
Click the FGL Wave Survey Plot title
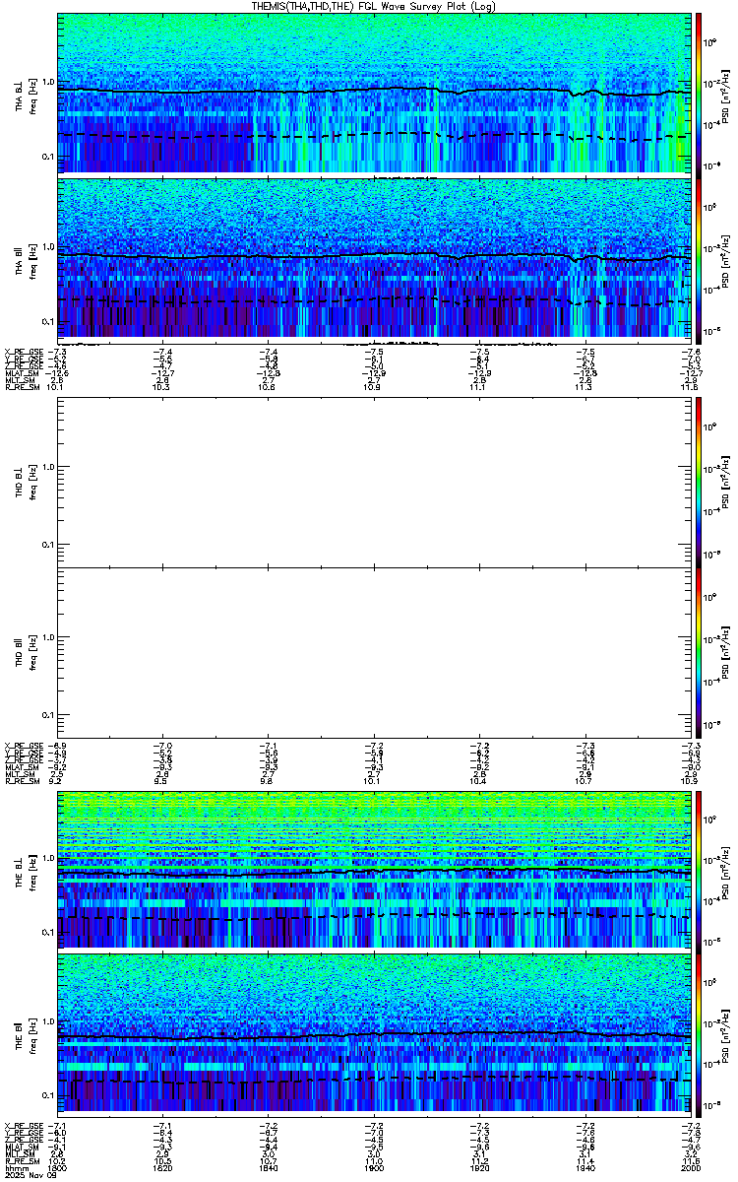(373, 6)
